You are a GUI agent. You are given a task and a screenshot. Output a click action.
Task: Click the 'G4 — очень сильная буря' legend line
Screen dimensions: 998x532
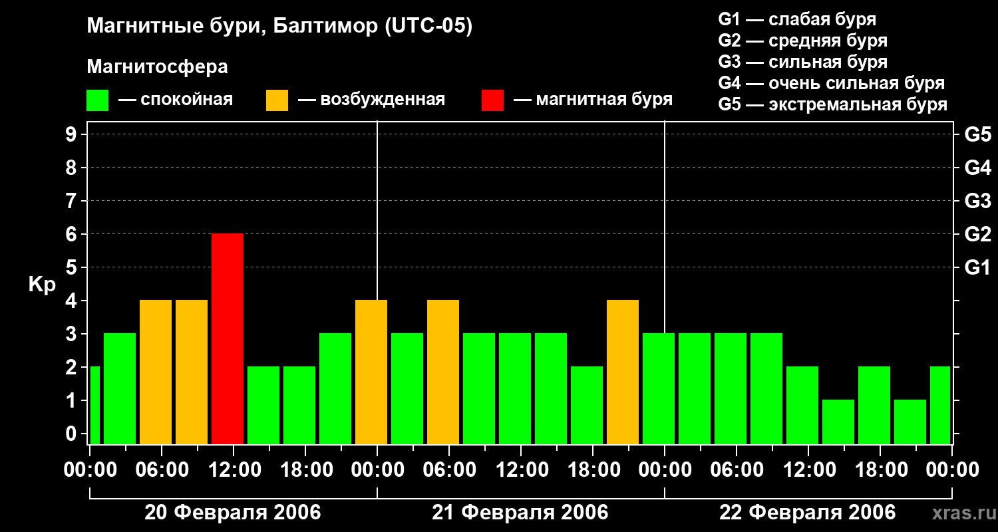click(x=831, y=84)
